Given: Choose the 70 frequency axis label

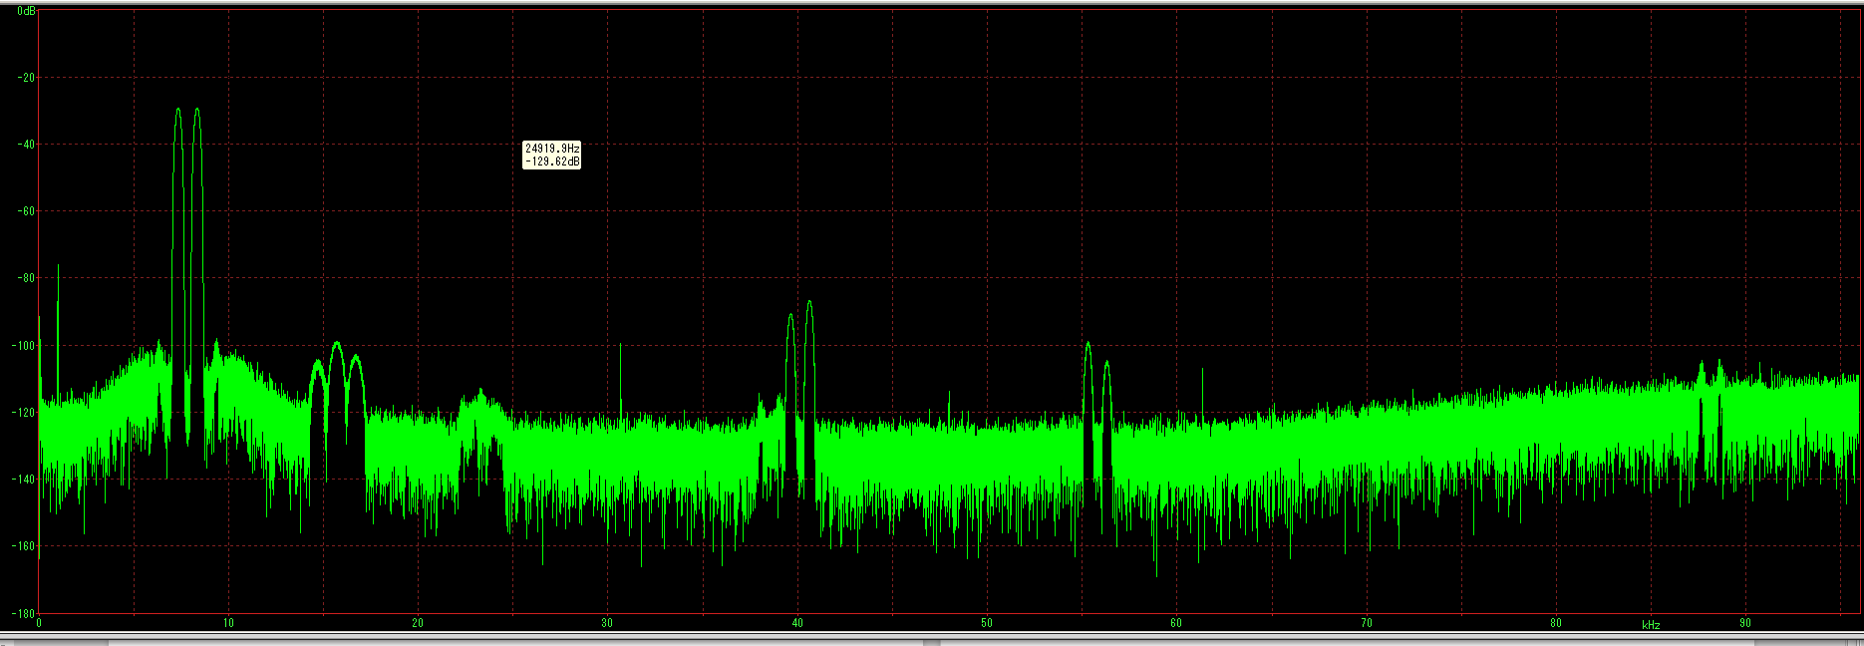Looking at the screenshot, I should (x=1367, y=623).
